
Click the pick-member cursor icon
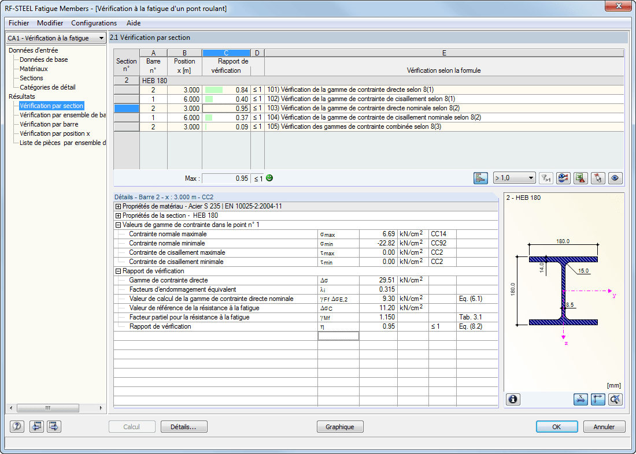click(598, 178)
